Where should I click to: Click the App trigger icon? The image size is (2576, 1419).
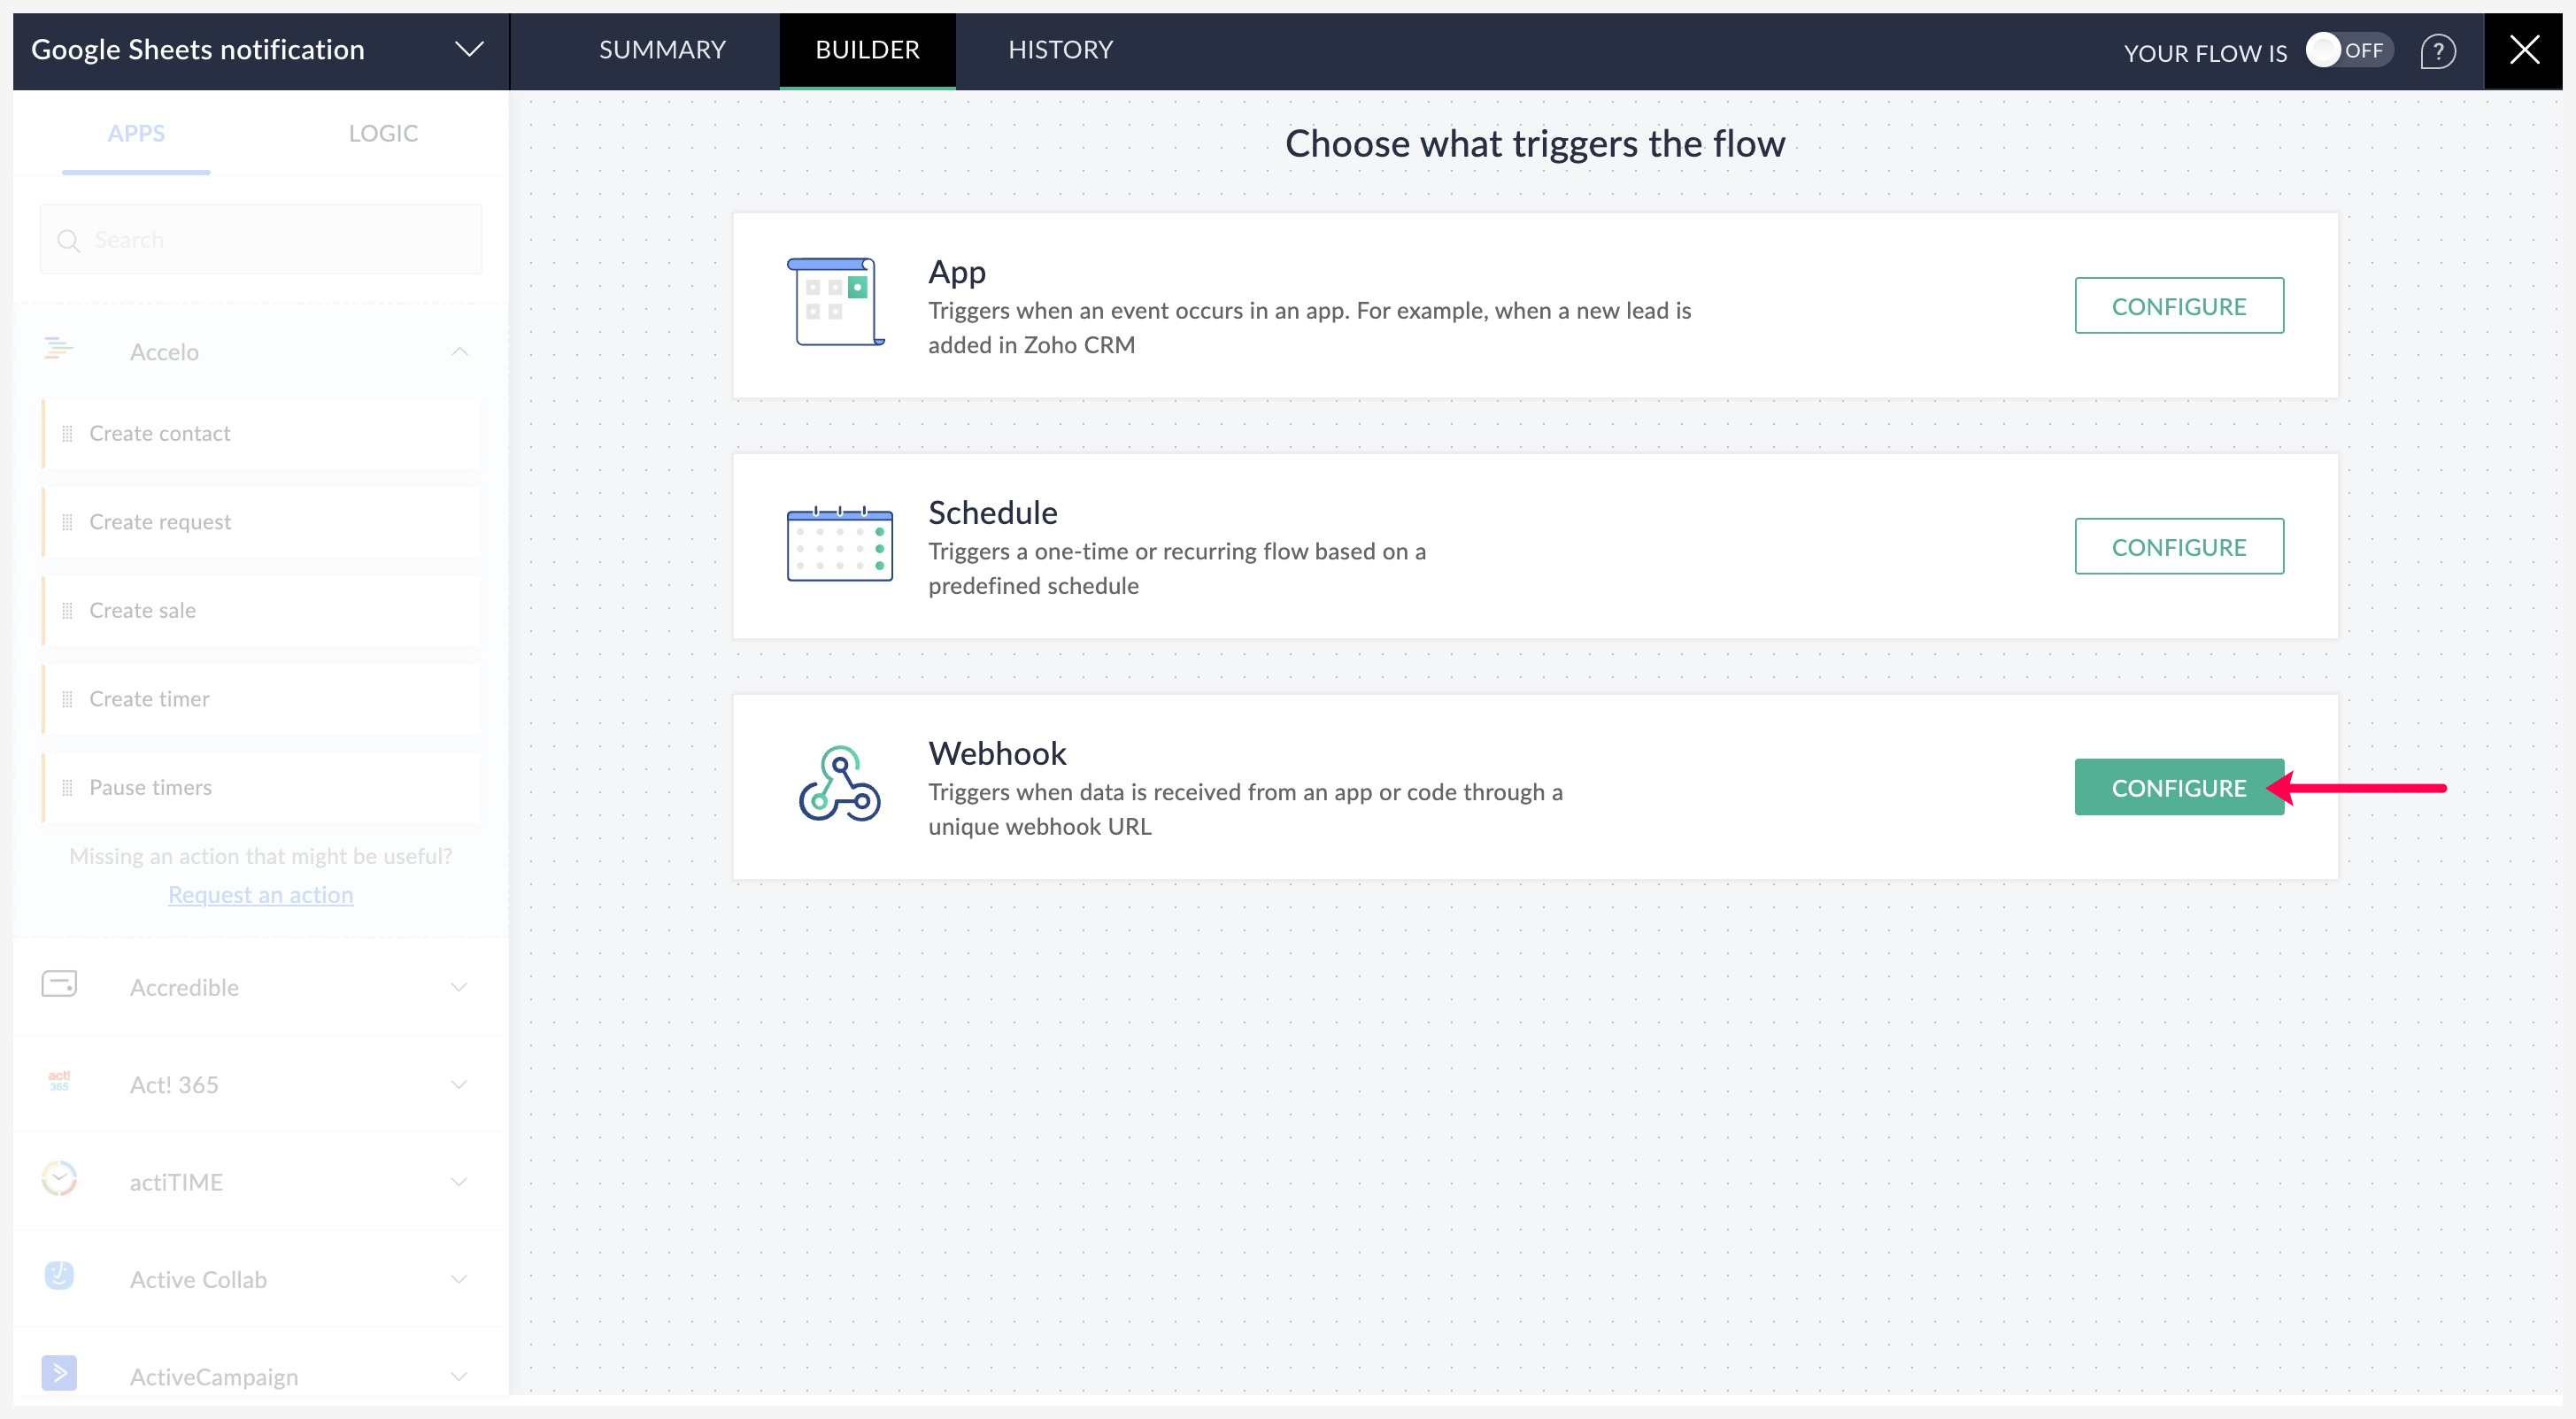[836, 303]
